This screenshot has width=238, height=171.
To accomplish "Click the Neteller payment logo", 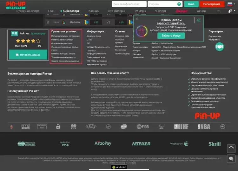I will [141, 144].
